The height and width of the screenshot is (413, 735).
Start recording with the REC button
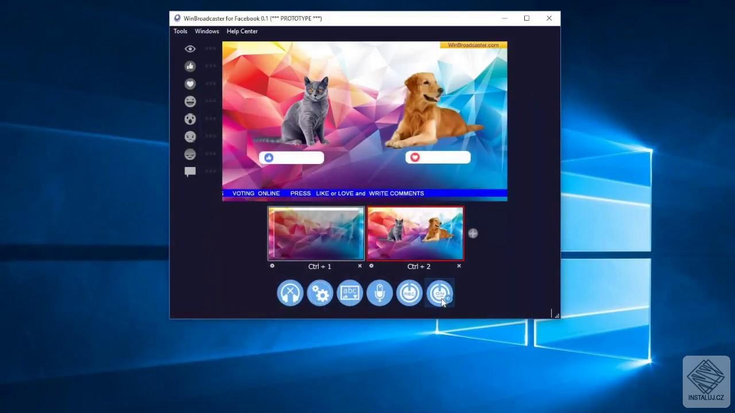tap(409, 293)
